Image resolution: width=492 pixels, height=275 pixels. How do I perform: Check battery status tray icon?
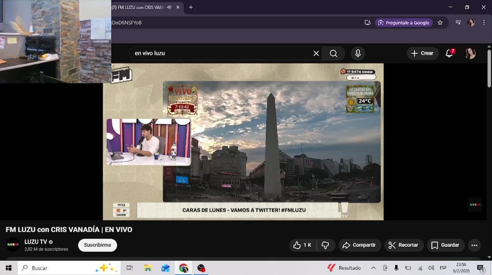(x=408, y=268)
